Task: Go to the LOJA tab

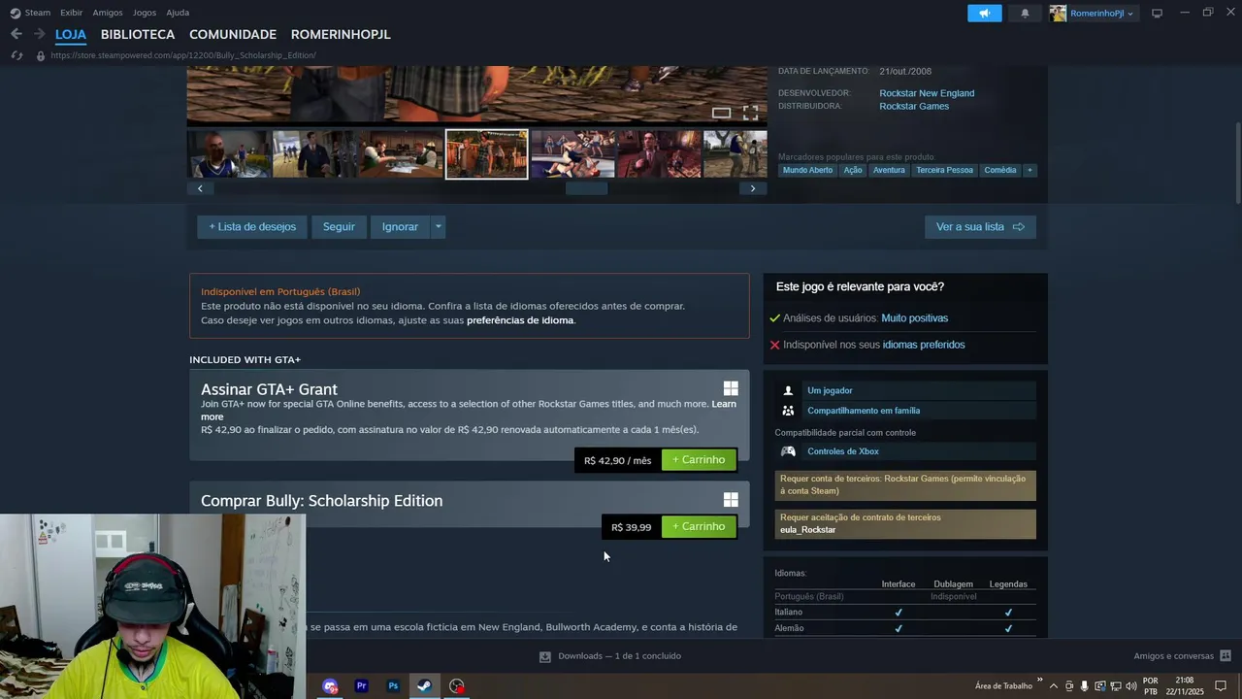Action: click(71, 34)
